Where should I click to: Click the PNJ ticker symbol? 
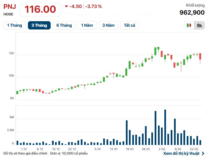pos(10,6)
